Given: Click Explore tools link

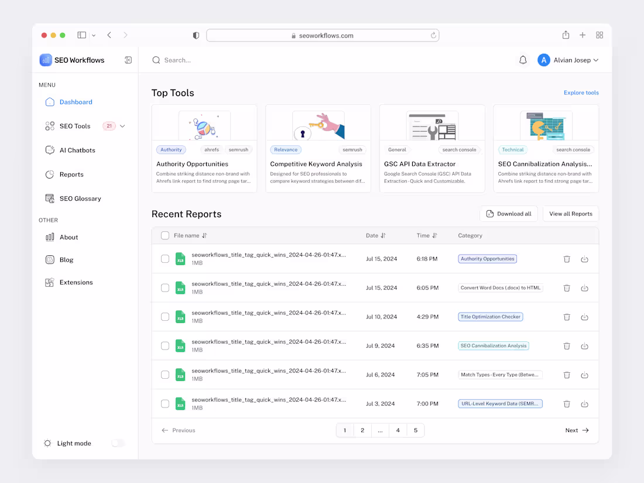Looking at the screenshot, I should tap(581, 93).
